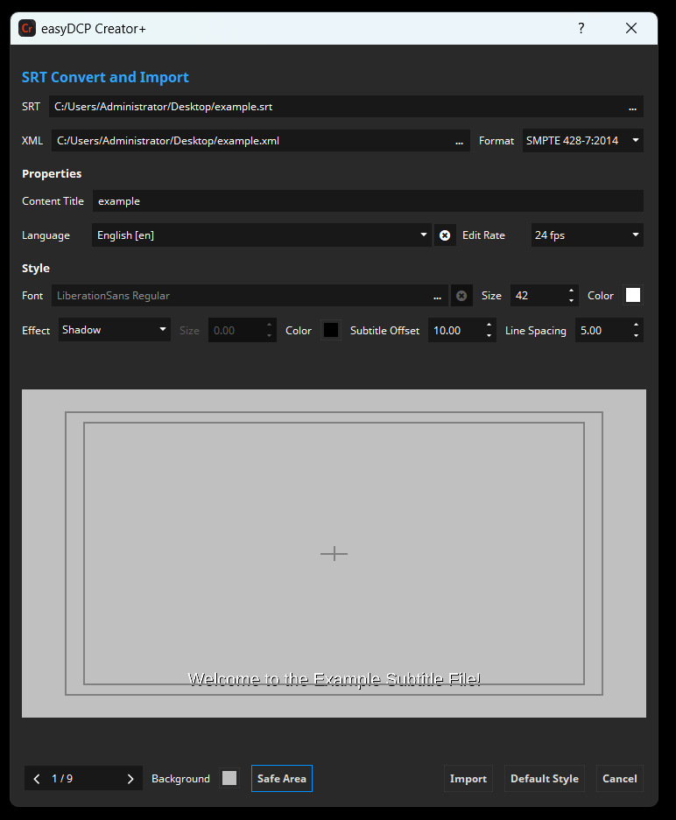Expand the Language dropdown English [en]

261,235
